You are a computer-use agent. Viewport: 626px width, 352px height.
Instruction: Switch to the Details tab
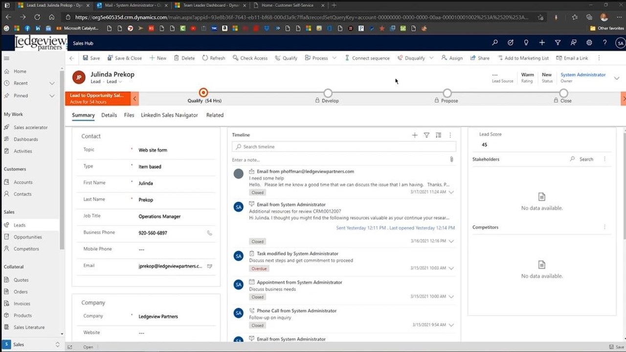[x=109, y=115]
